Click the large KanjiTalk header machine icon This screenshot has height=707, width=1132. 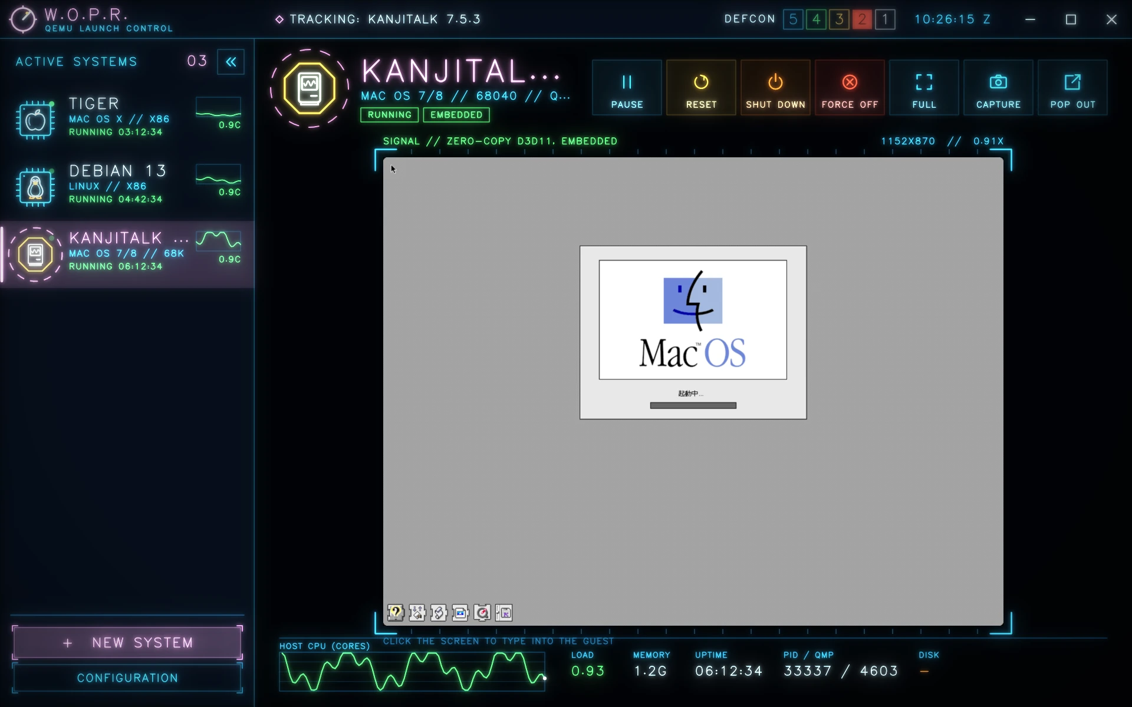click(310, 88)
